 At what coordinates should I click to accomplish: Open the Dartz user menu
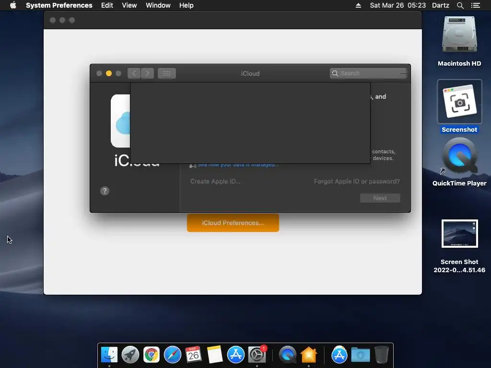pyautogui.click(x=441, y=5)
